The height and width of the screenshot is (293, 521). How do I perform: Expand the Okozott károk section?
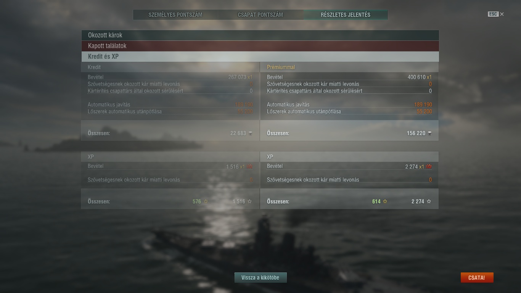(x=260, y=35)
